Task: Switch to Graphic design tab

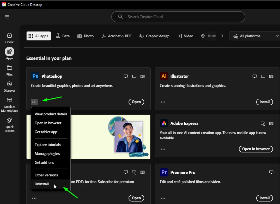Action: (x=154, y=36)
